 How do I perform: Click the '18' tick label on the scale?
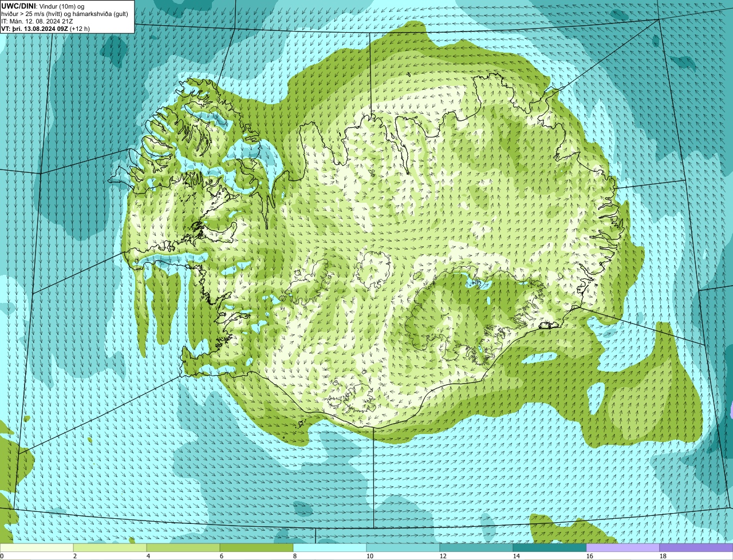663,555
